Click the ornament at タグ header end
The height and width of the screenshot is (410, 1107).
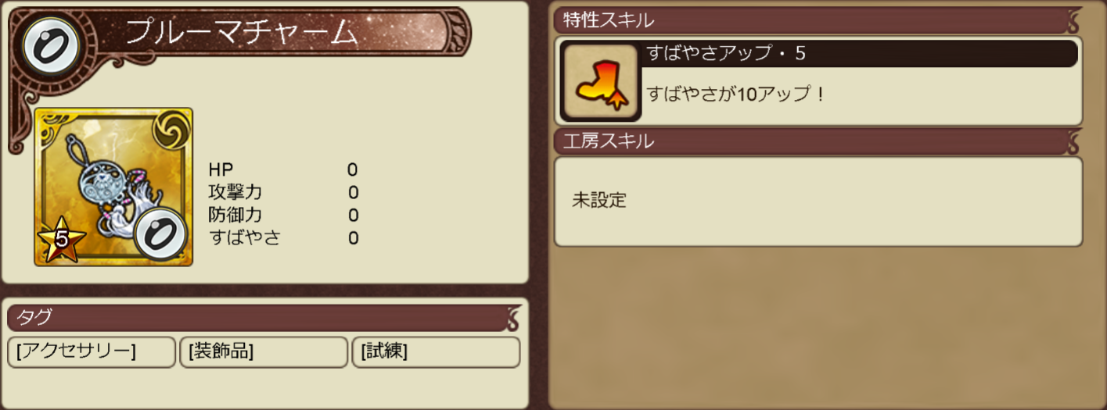(513, 318)
